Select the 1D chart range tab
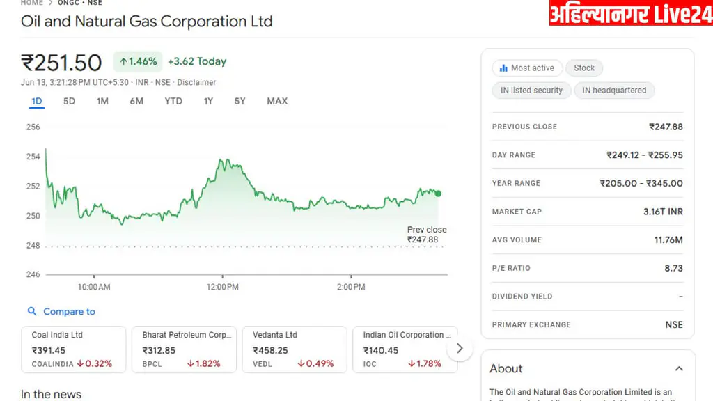The width and height of the screenshot is (713, 401). 37,101
